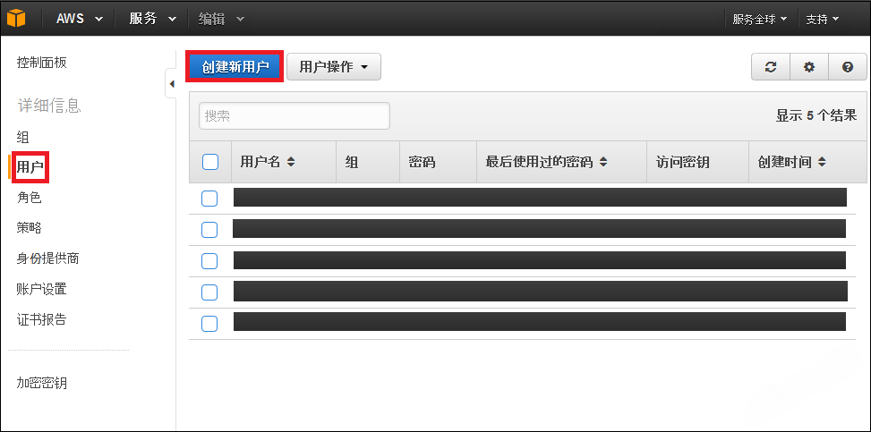Open 账户设置 in the sidebar
This screenshot has height=432, width=871.
click(42, 289)
